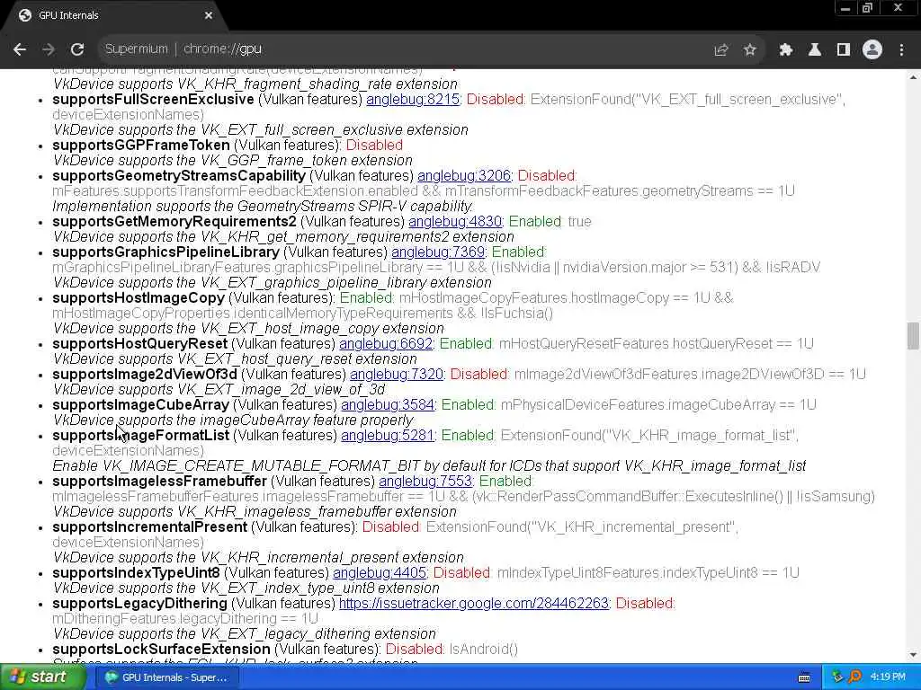This screenshot has height=690, width=921.
Task: Click the scrollbar up arrow
Action: (x=914, y=77)
